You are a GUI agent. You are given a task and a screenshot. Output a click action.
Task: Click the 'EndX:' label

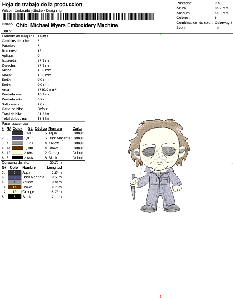pos(7,80)
